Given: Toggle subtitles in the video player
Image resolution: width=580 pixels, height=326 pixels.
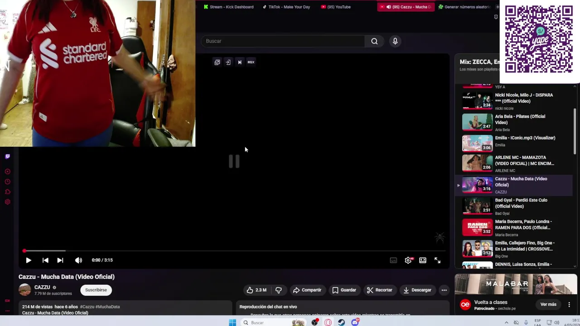Looking at the screenshot, I should tap(393, 260).
